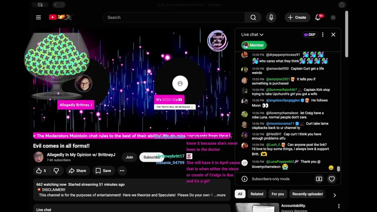Select the All filter chip

pos(240,194)
